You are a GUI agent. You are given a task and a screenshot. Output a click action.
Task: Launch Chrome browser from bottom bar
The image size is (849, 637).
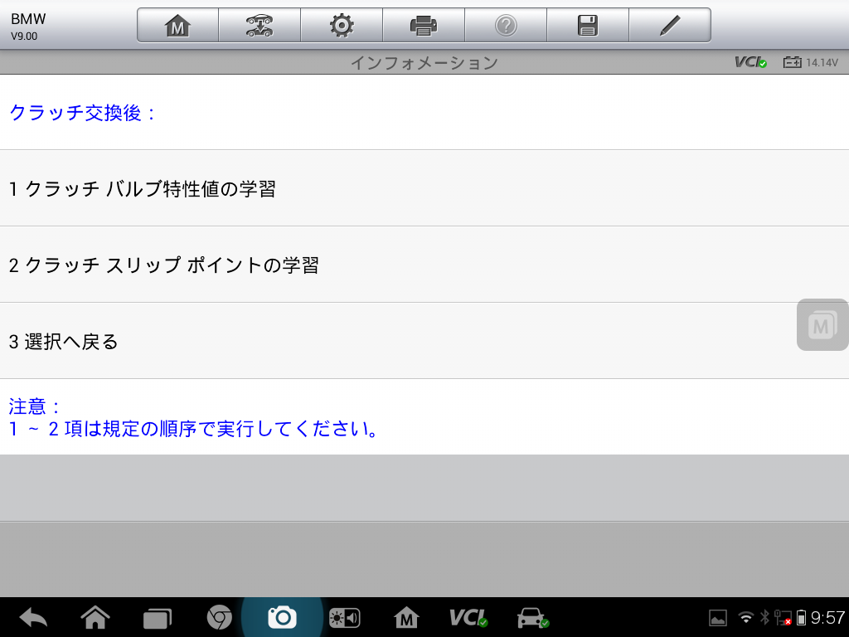[x=219, y=617]
